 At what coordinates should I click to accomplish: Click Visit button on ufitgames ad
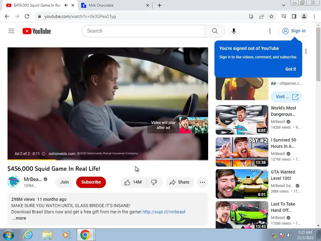point(287,97)
